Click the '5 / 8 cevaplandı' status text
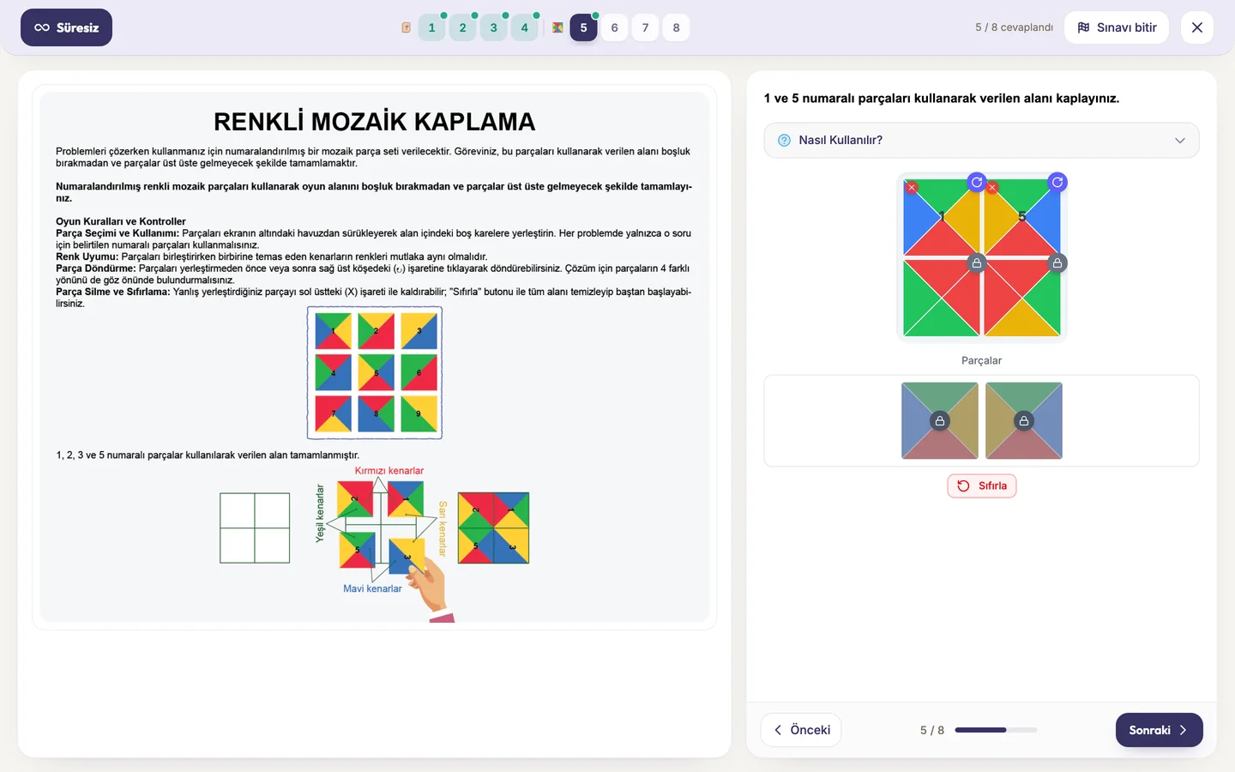1235x772 pixels. (x=1014, y=27)
